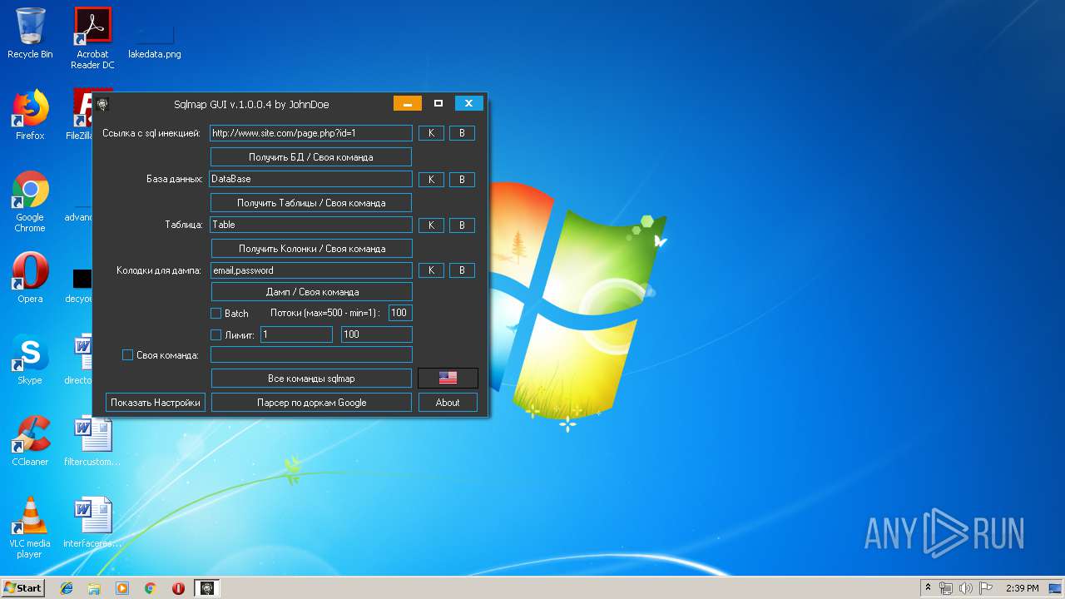The height and width of the screenshot is (599, 1065).
Task: Open the interfaceres Word document icon
Action: tap(92, 522)
